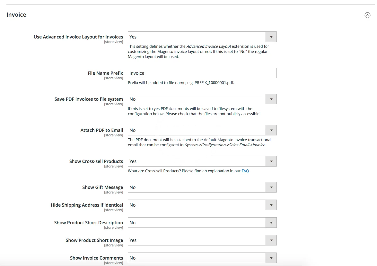This screenshot has width=377, height=266.
Task: Click arrow icon of Show Cross-sell Products
Action: [x=271, y=161]
